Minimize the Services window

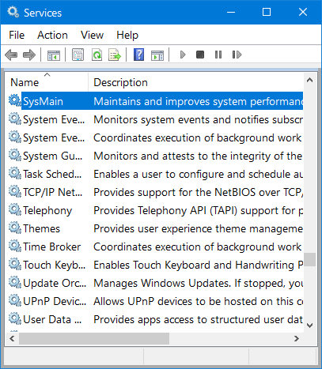click(x=231, y=12)
